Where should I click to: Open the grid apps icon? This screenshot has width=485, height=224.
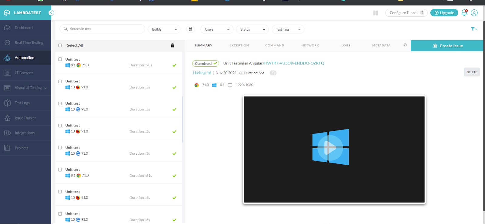point(376,13)
